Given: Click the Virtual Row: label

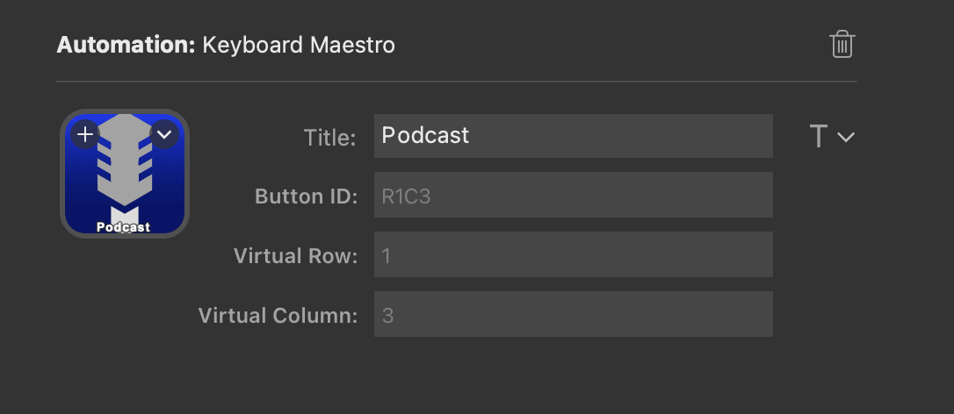Looking at the screenshot, I should (x=296, y=256).
